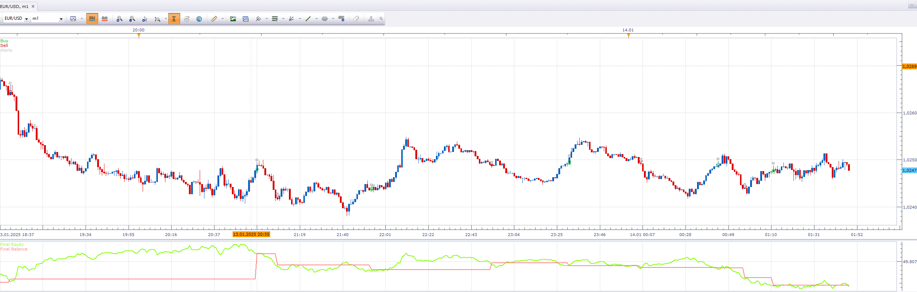Close the EUR/USD, m1 tab
This screenshot has height=292, width=917.
33,6
